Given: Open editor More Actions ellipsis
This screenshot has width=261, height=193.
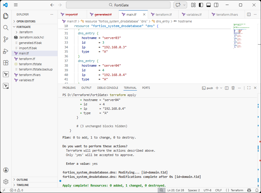Looking at the screenshot, I should point(255,15).
